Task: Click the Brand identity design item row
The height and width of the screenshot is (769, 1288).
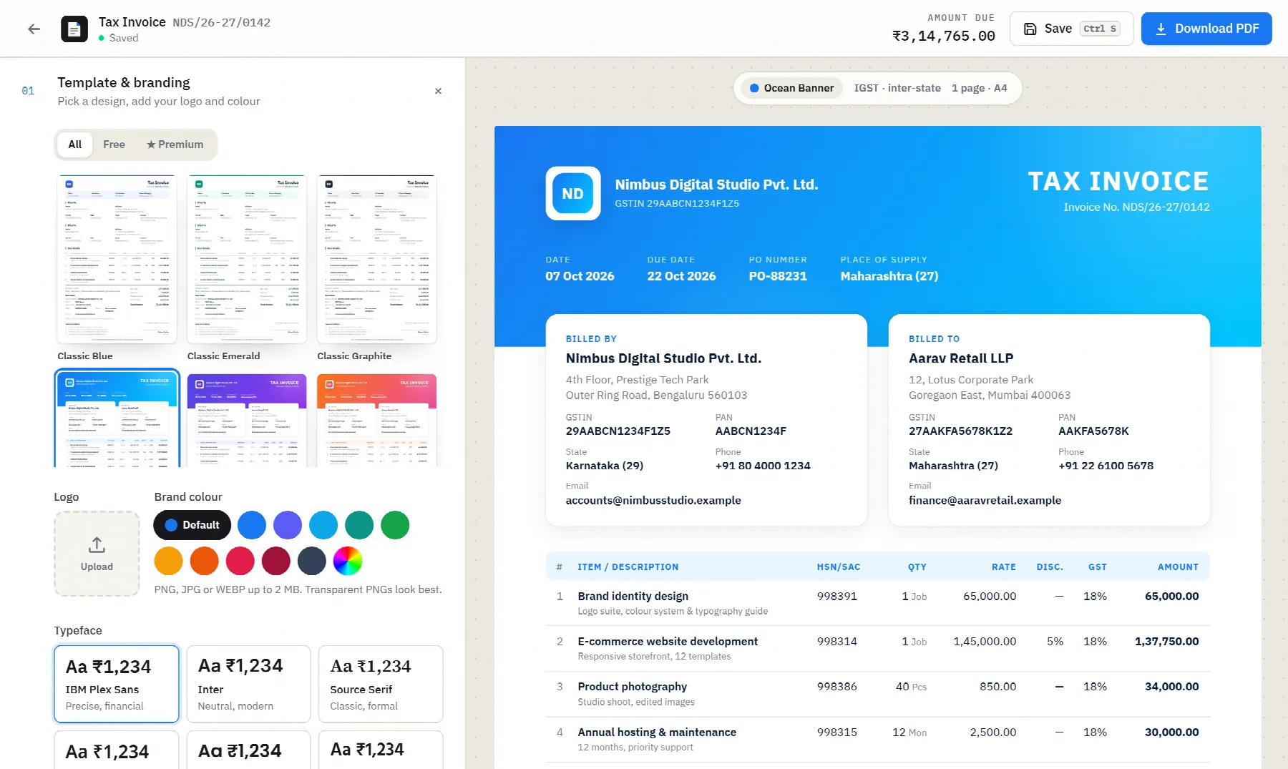Action: [x=877, y=603]
